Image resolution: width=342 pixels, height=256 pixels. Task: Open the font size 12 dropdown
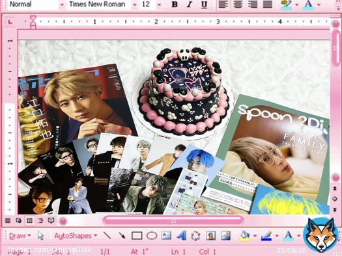(x=159, y=5)
